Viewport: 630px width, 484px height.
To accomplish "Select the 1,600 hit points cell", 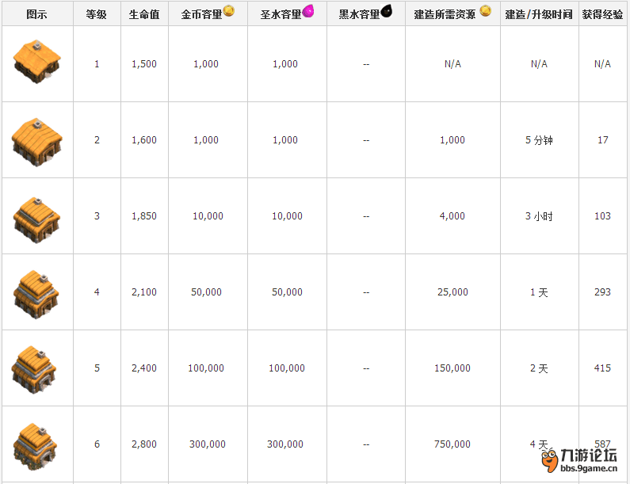I will pos(144,139).
